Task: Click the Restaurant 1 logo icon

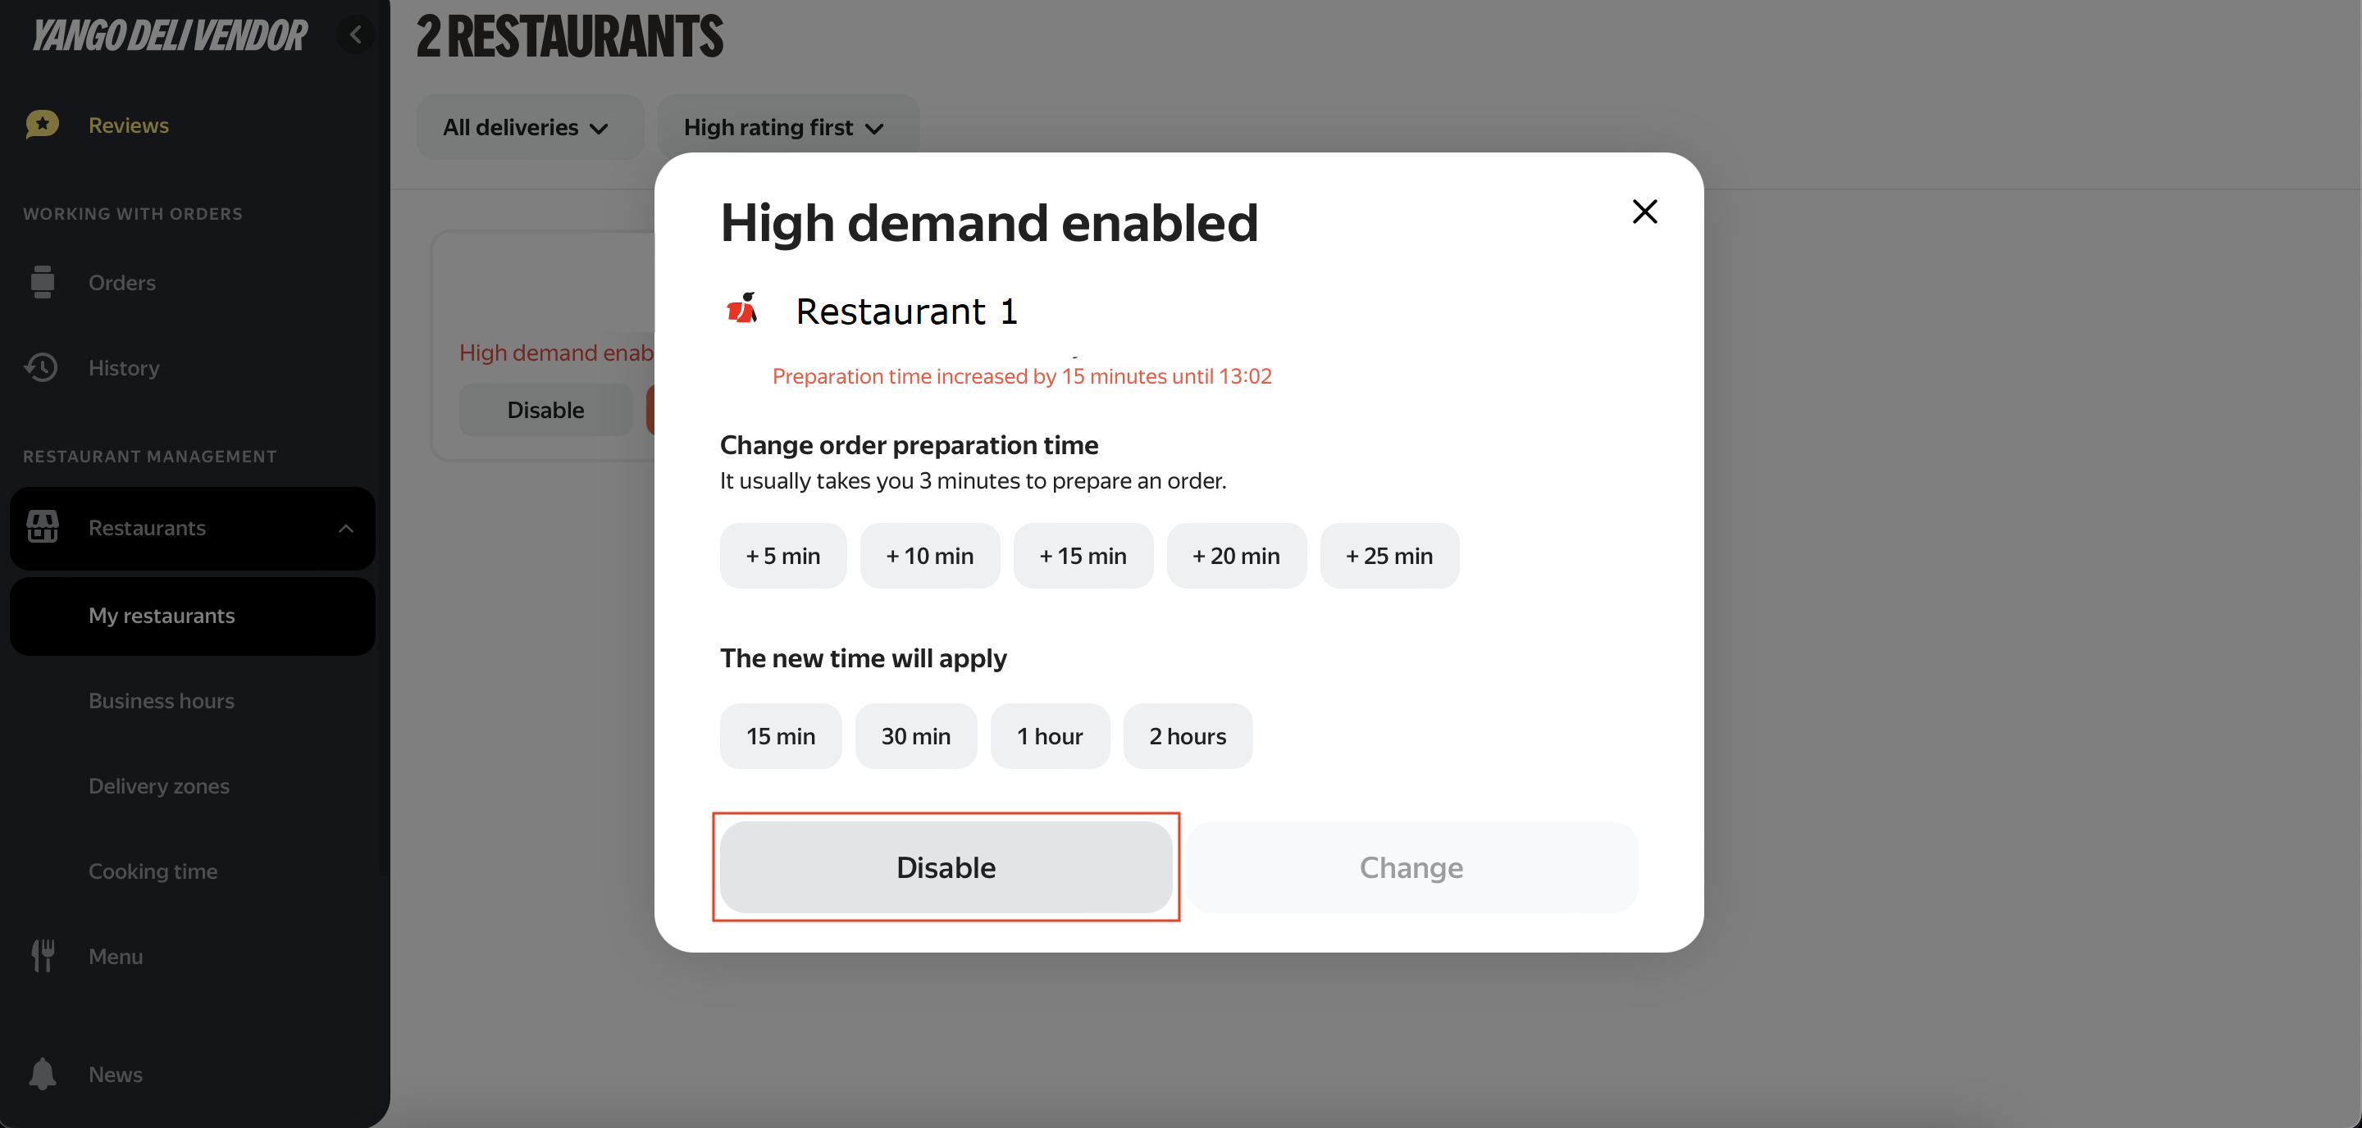Action: point(743,310)
